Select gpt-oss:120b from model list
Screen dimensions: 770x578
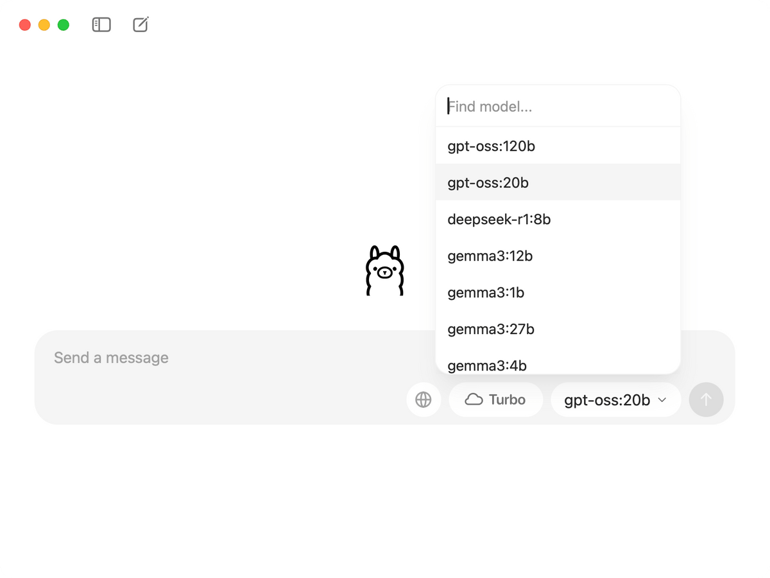[558, 146]
